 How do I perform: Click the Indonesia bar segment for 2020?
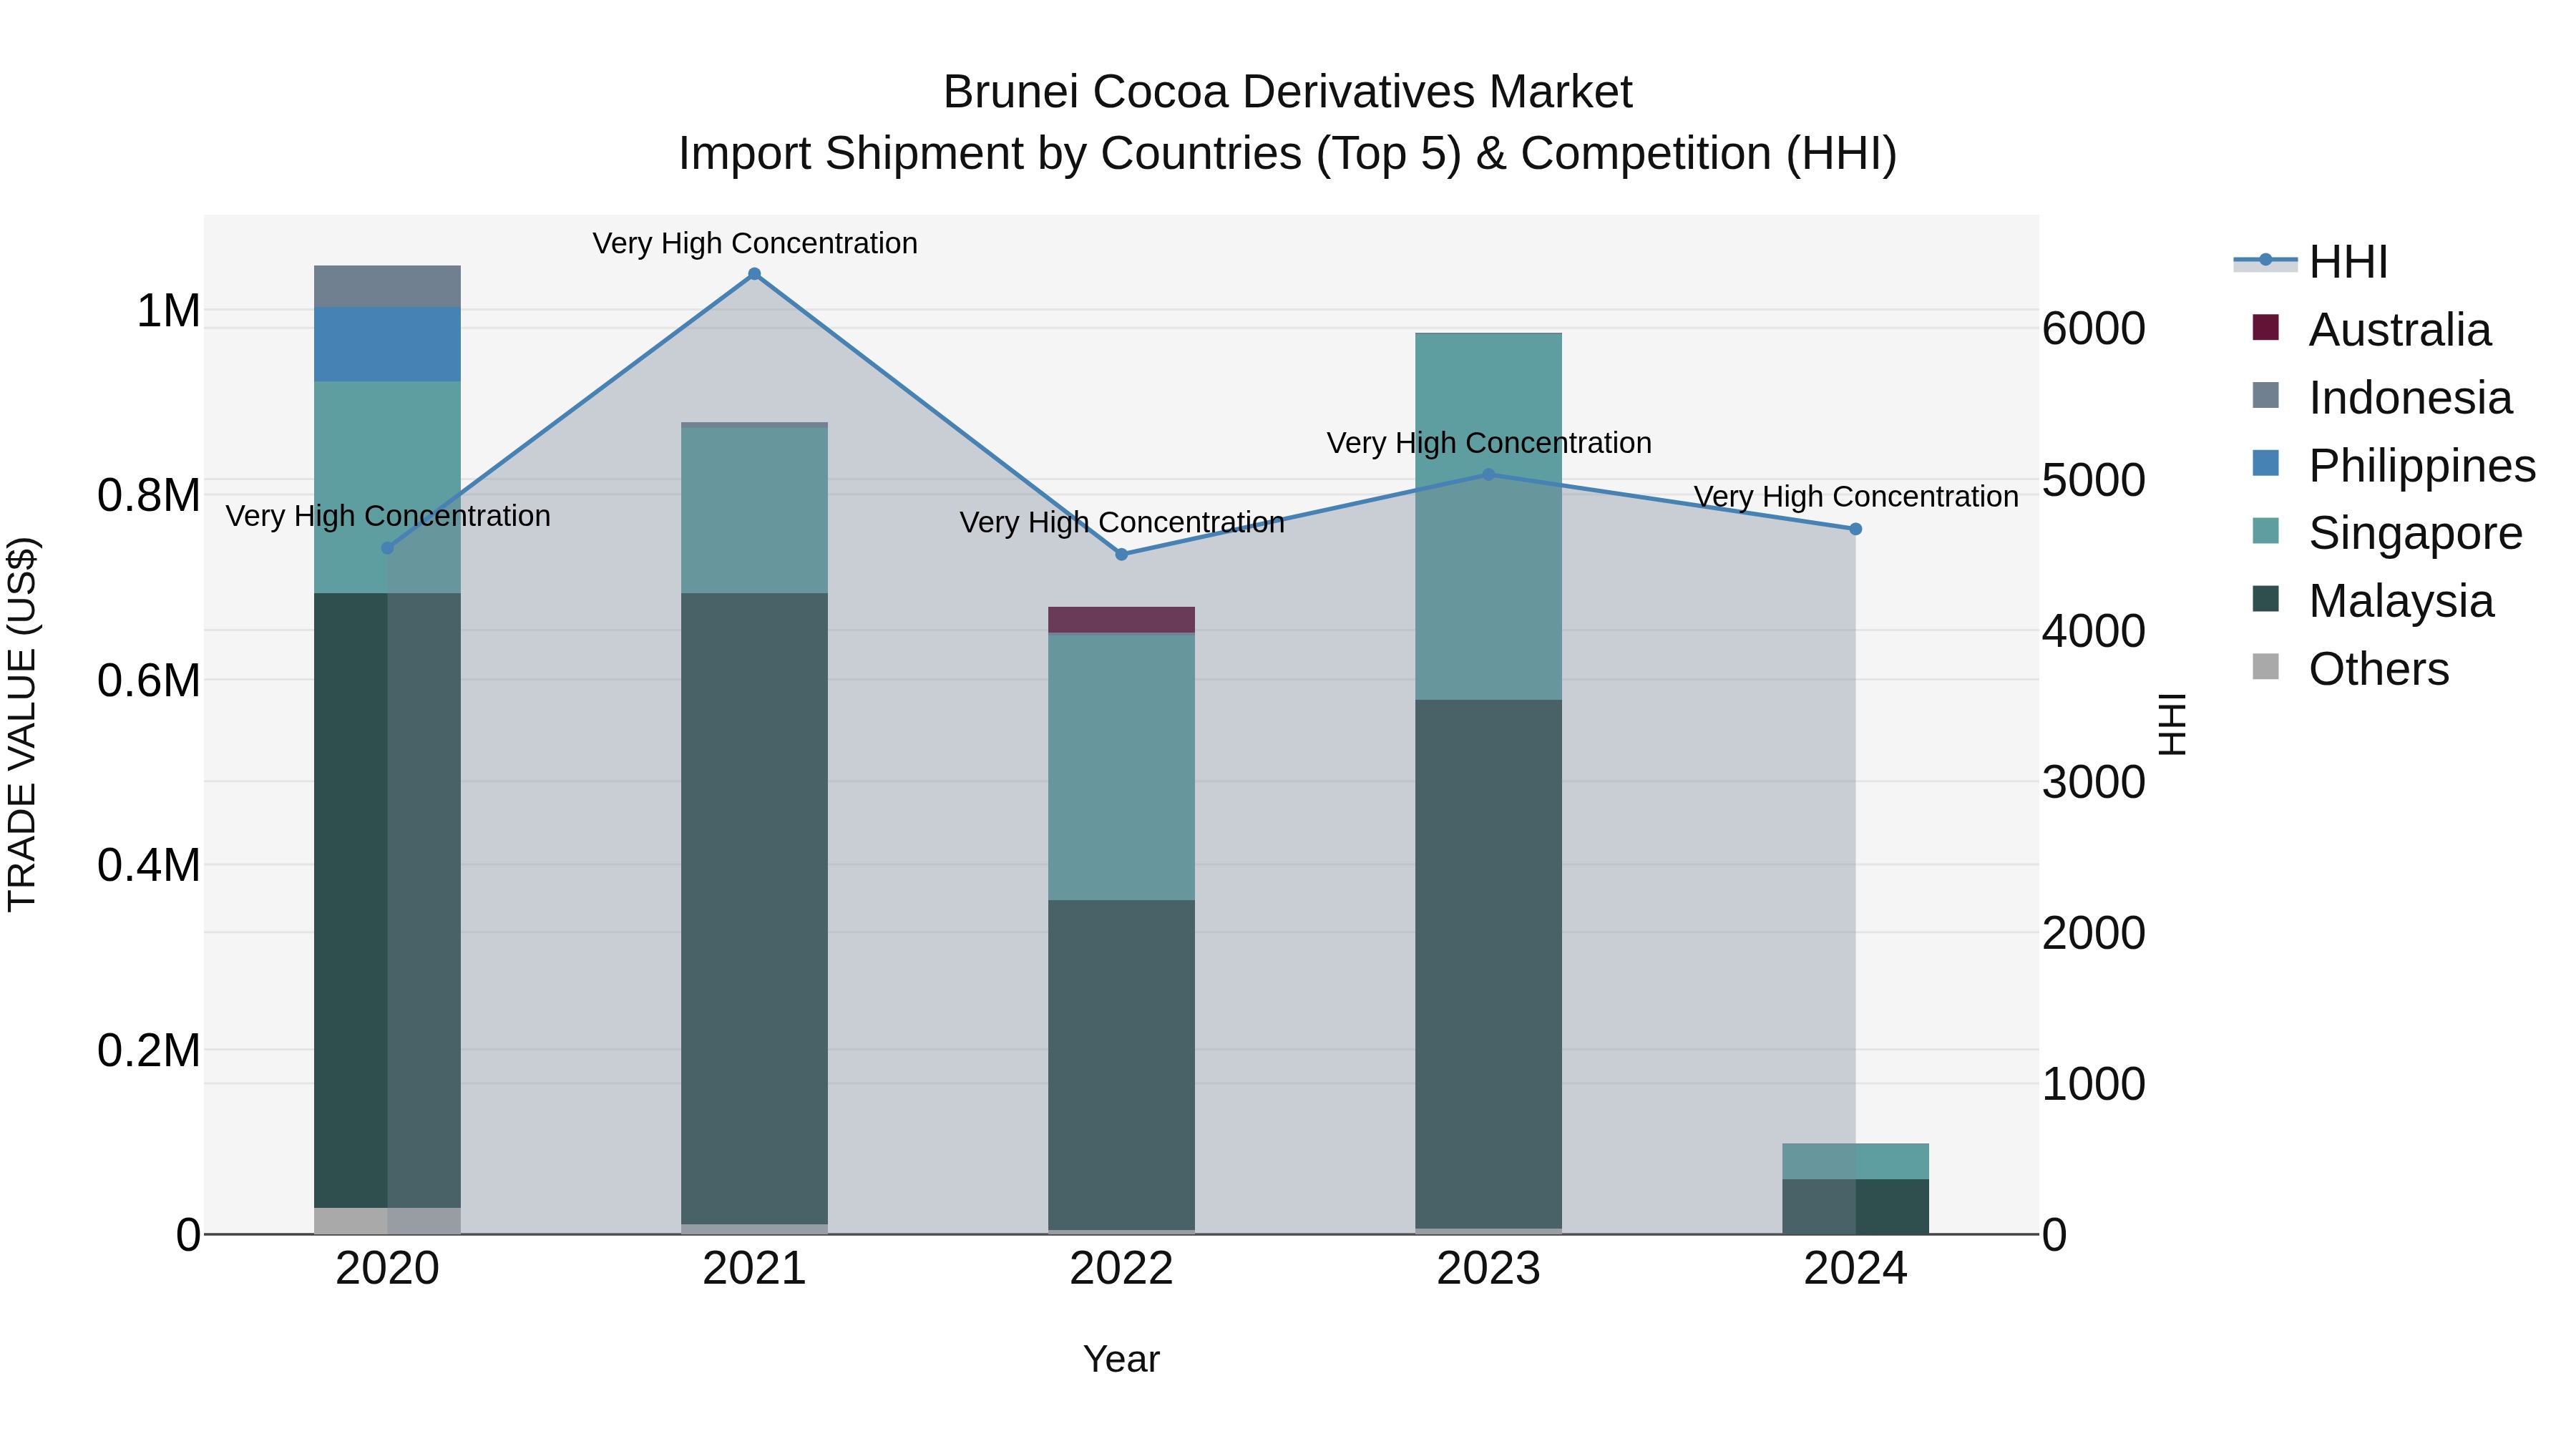click(388, 287)
